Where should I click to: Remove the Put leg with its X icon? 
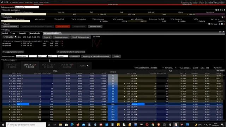[62, 46]
